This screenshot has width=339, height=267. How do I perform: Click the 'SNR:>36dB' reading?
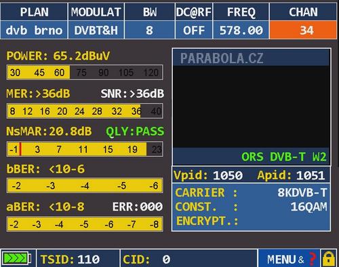point(132,94)
